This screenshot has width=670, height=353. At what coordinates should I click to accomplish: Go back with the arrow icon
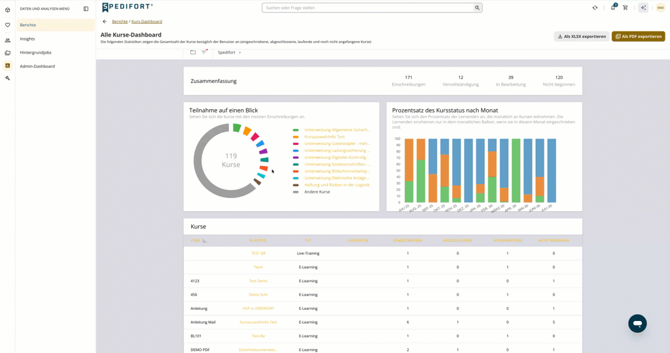[105, 22]
